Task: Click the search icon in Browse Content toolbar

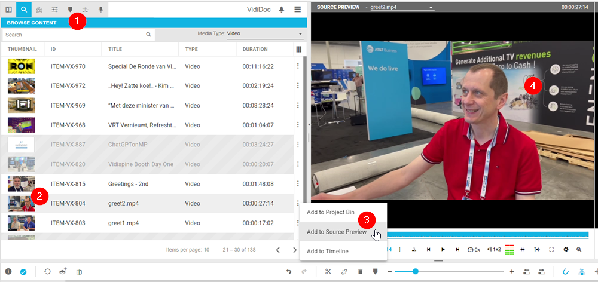Action: tap(24, 10)
